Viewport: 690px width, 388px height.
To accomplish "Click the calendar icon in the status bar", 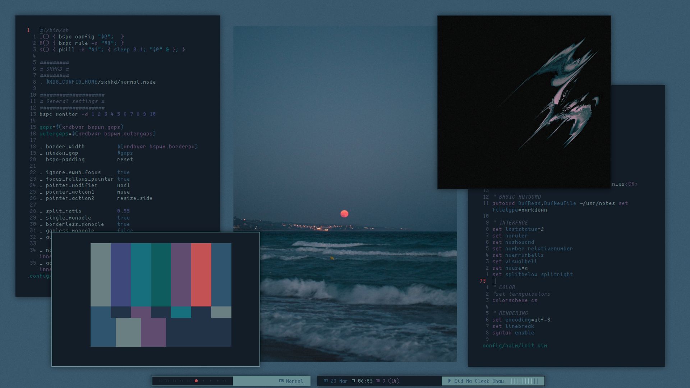I will tap(326, 381).
